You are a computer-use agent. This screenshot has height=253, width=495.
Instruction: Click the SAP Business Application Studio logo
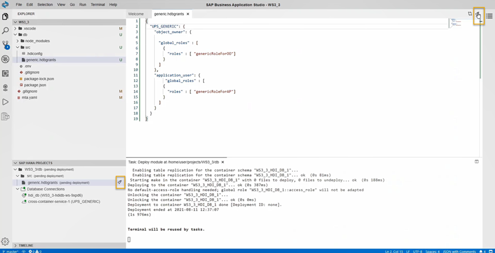(5, 5)
